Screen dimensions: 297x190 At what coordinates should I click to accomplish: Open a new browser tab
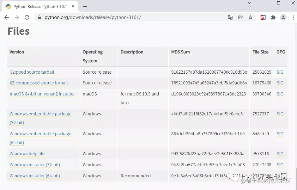pyautogui.click(x=85, y=6)
